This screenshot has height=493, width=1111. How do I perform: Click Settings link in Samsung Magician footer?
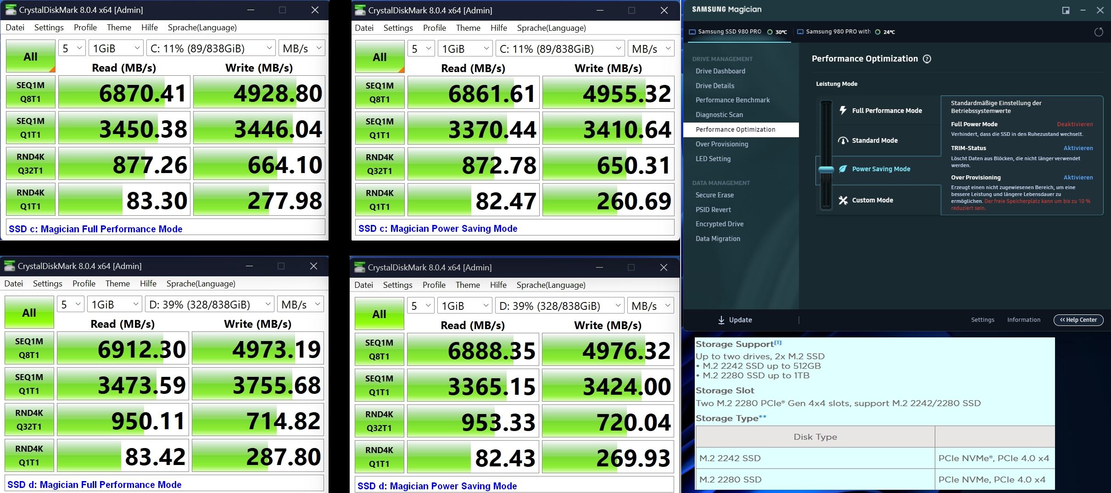point(983,320)
